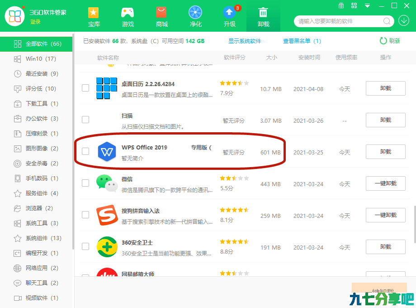This screenshot has width=416, height=308.
Task: Select 系统工具 (3) category
Action: tap(36, 223)
